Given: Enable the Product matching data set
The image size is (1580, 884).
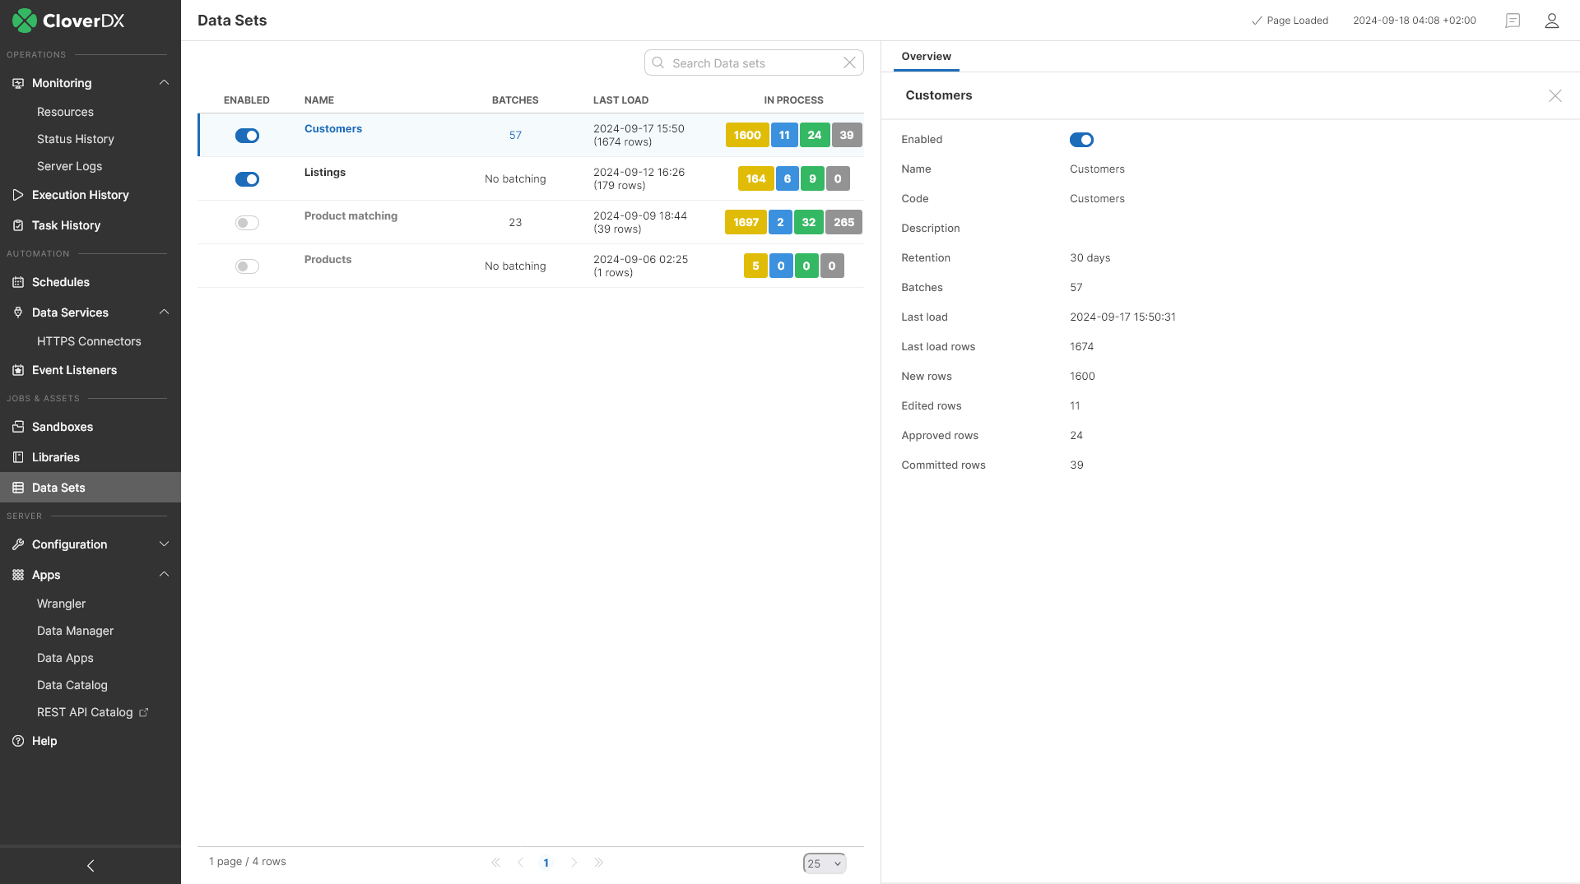Looking at the screenshot, I should coord(247,222).
